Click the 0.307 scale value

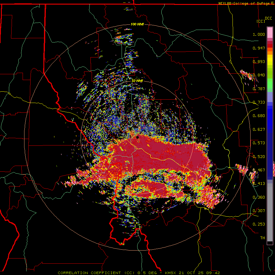259,211
